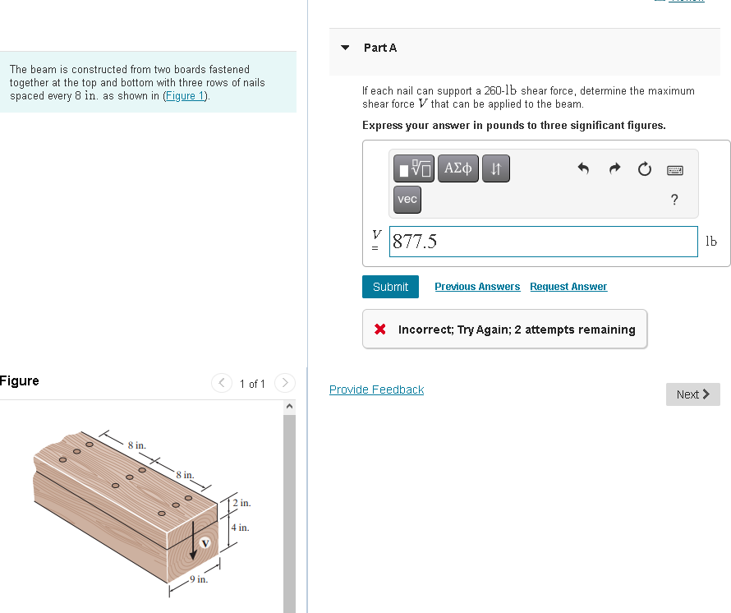Go to next figure with right chevron
Screen dimensions: 731x613
[x=284, y=383]
